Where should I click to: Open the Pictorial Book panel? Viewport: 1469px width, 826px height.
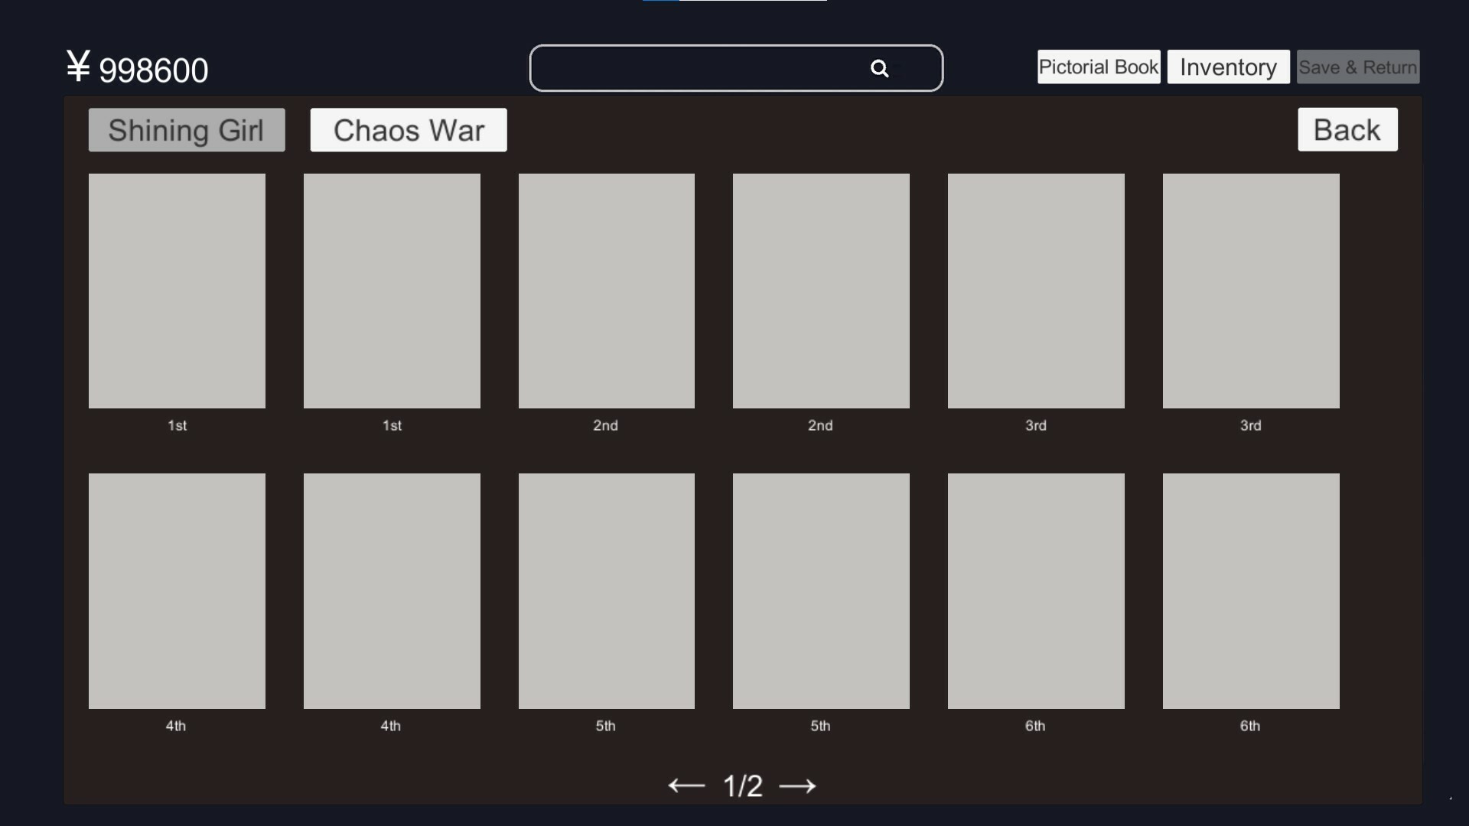pos(1099,67)
